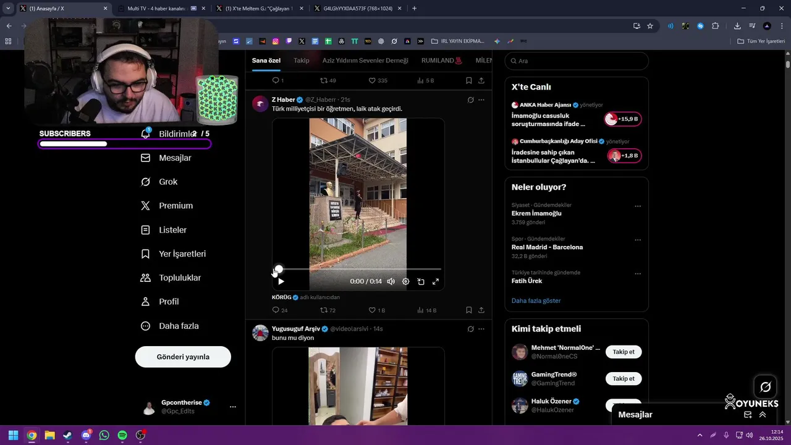Join ANKA Haber Ajansı live +15,9 B
This screenshot has width=791, height=445.
[x=623, y=119]
